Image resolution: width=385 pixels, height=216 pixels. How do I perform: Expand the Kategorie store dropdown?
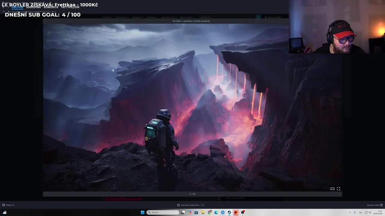(137, 17)
